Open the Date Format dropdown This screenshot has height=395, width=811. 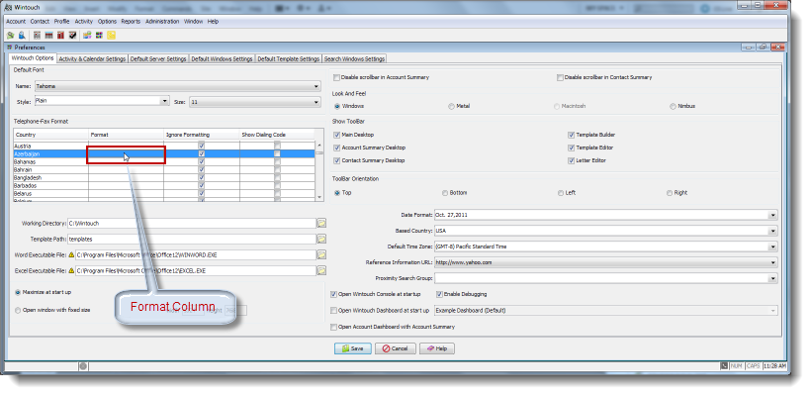(772, 215)
